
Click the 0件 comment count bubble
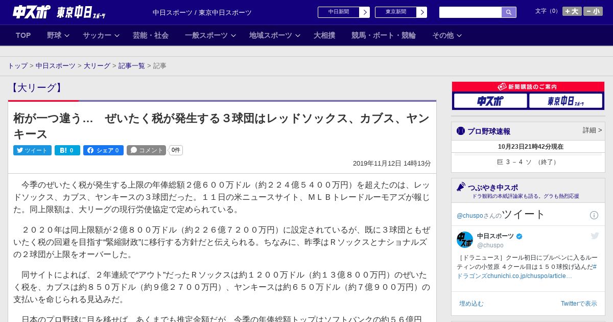point(176,150)
